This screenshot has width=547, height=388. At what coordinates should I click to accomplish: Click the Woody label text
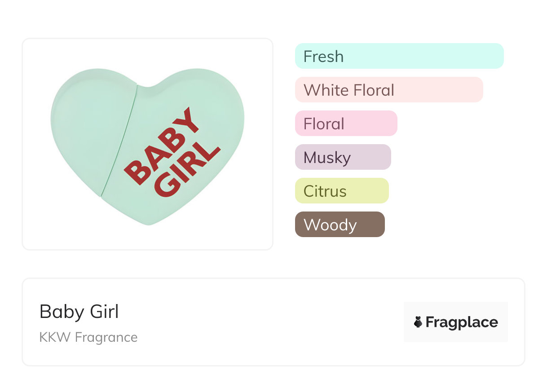pyautogui.click(x=330, y=225)
